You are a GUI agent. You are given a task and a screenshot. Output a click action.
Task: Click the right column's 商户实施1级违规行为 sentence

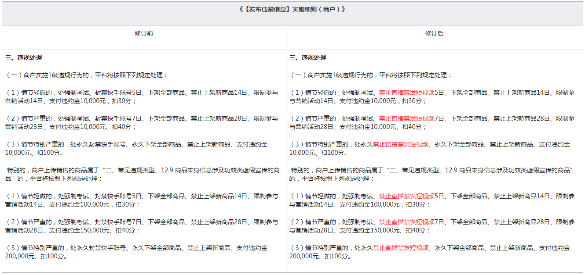coord(371,75)
